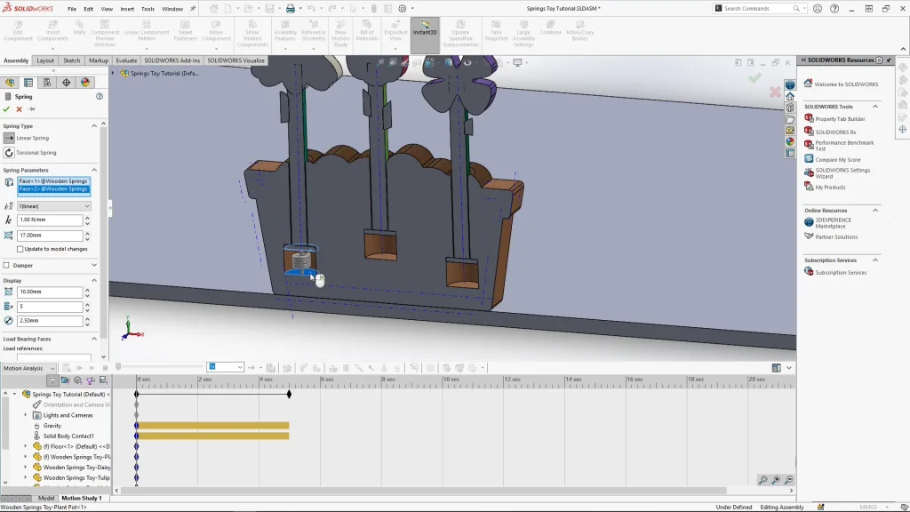The image size is (910, 512).
Task: Click the Zoom to Fit timeline icon
Action: 763,480
